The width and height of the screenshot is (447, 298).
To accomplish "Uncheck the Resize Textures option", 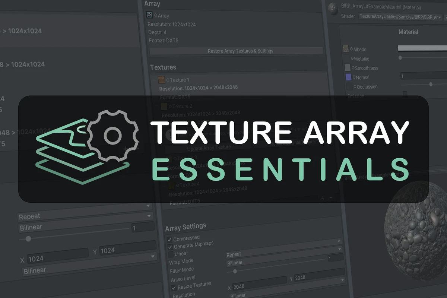I will click(174, 288).
